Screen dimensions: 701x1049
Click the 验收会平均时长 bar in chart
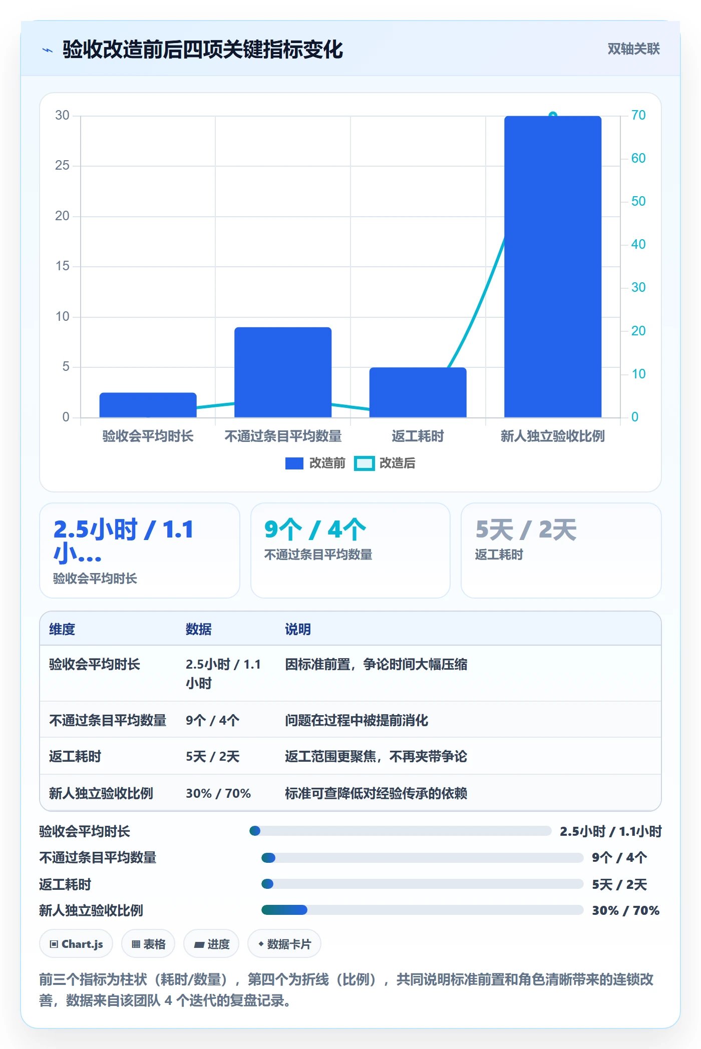pos(148,405)
